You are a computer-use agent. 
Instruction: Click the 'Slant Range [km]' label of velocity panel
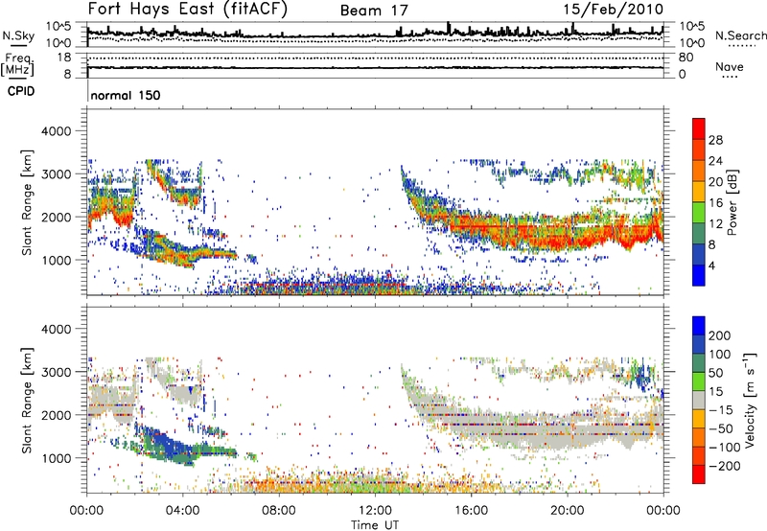click(x=27, y=400)
